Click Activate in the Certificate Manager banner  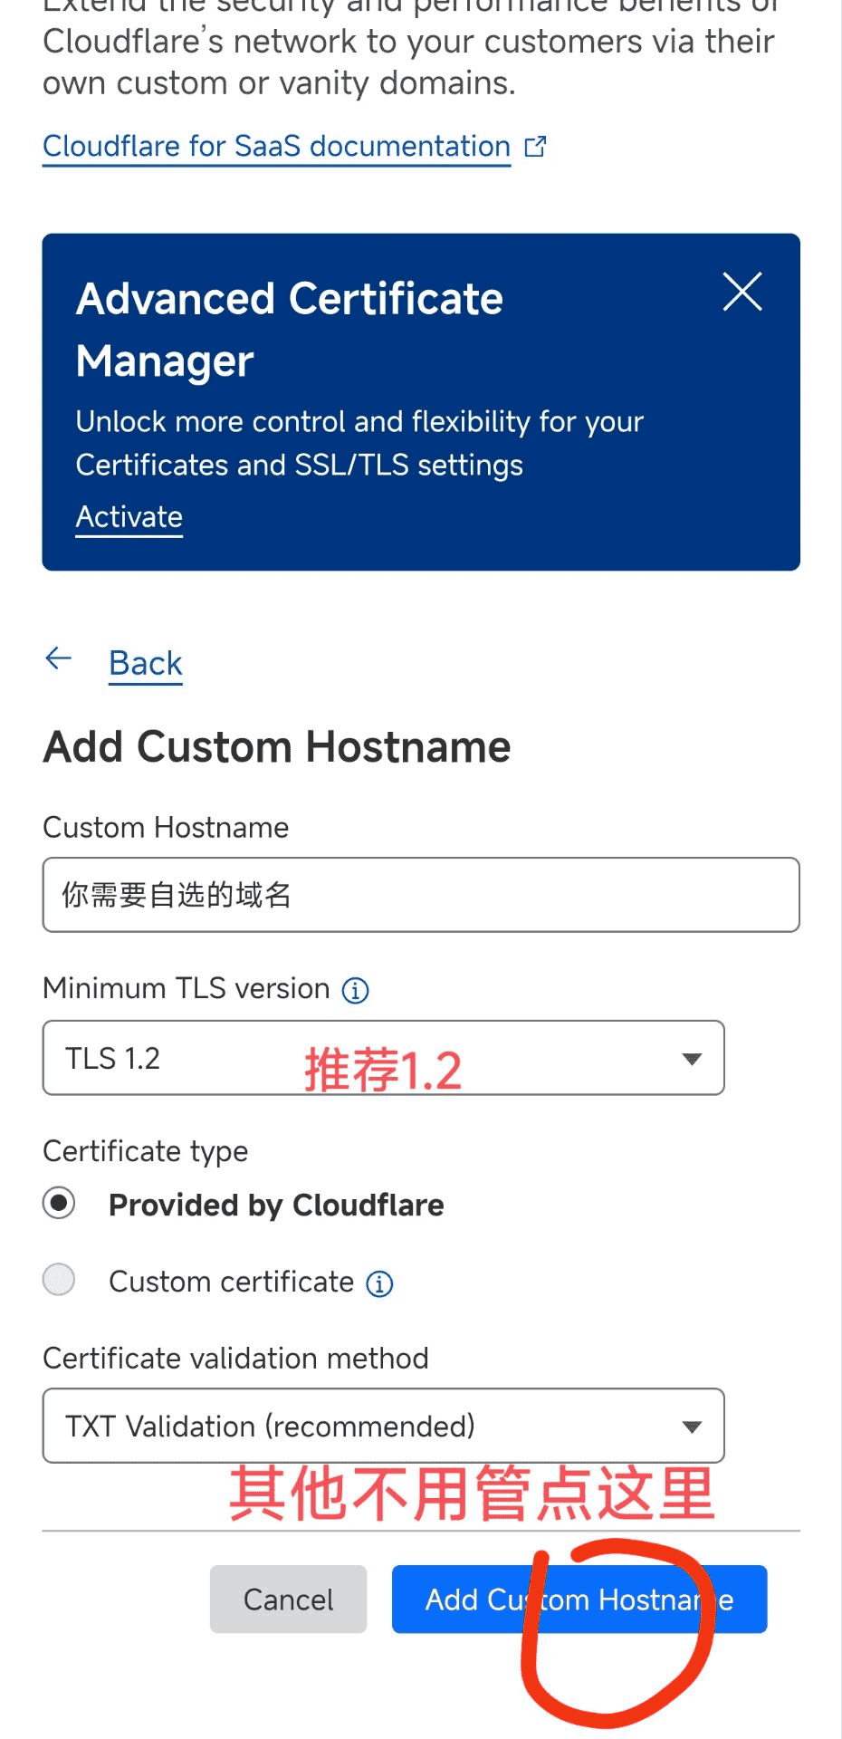click(x=129, y=517)
